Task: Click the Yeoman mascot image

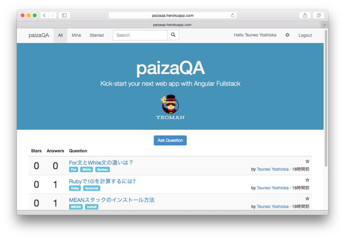Action: pyautogui.click(x=170, y=107)
